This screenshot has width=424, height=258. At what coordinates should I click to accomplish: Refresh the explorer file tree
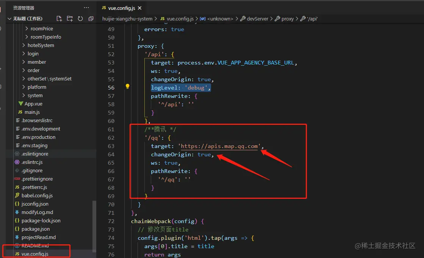click(x=80, y=19)
